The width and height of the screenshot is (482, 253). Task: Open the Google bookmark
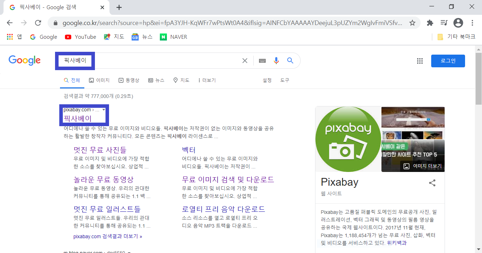pos(43,37)
